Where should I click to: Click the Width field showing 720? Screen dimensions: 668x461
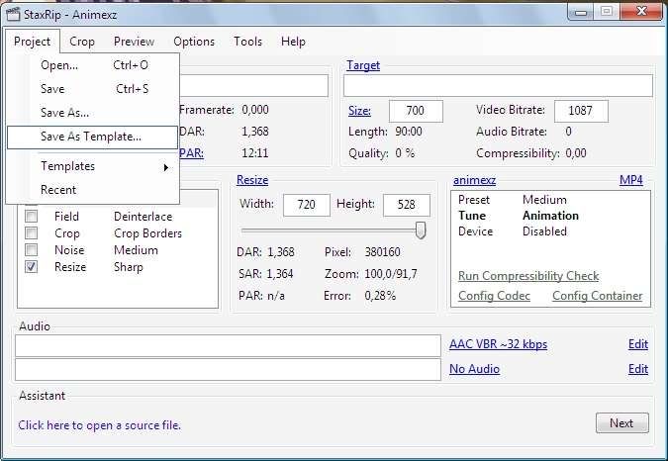click(x=307, y=205)
